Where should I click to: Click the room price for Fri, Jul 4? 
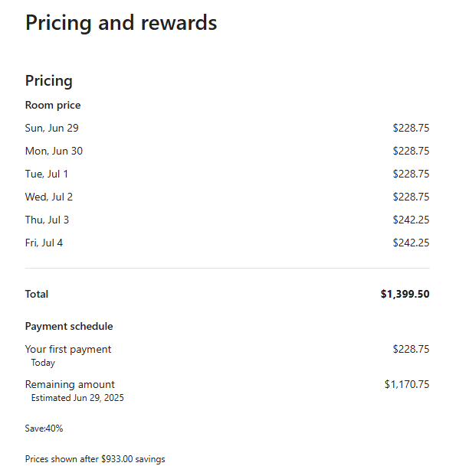[x=411, y=243]
